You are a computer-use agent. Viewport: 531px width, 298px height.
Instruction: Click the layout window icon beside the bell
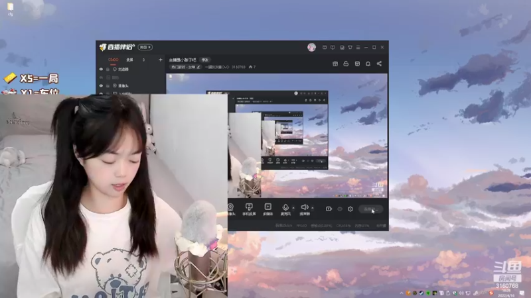(357, 64)
